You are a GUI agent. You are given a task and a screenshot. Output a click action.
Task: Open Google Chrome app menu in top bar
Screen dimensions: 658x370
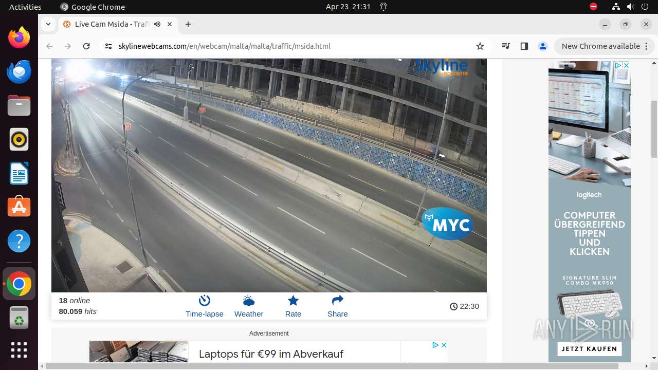click(x=93, y=7)
